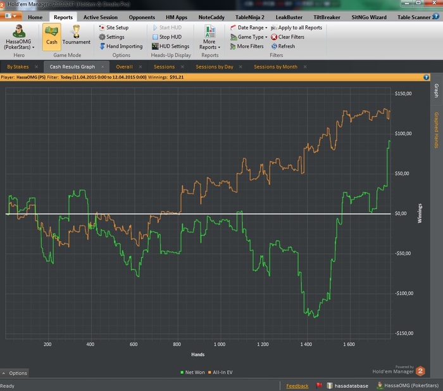The image size is (443, 391).
Task: Expand the Date Range filter
Action: [249, 27]
